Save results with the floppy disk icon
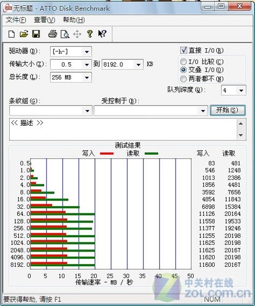This screenshot has height=306, width=255. coord(36,34)
